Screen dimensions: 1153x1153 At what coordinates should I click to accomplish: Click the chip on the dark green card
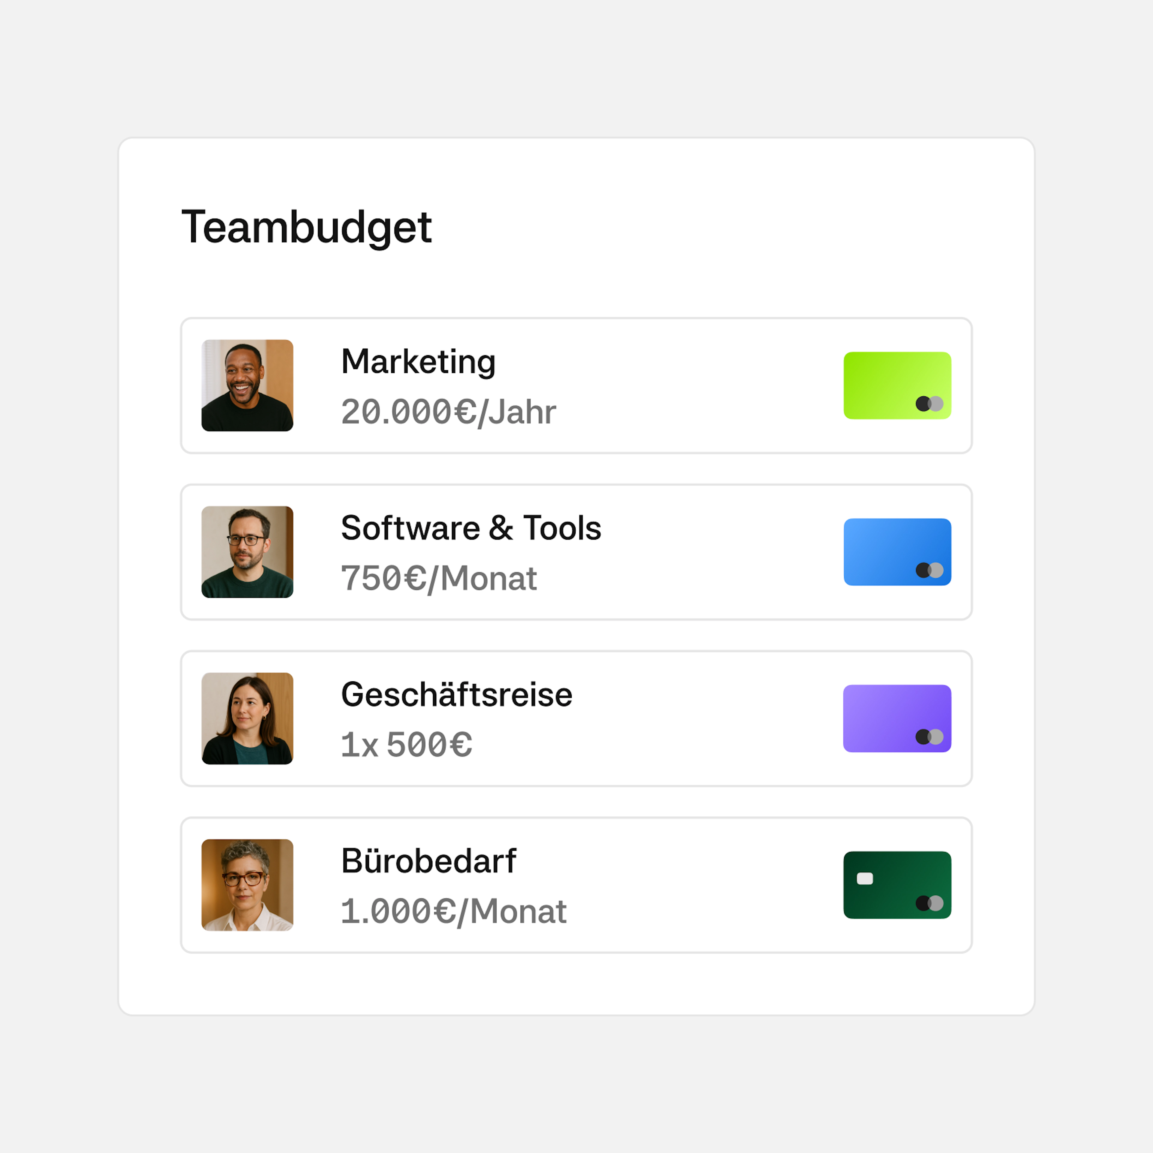(865, 879)
